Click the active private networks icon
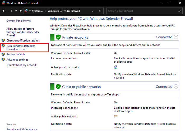 tap(115, 67)
